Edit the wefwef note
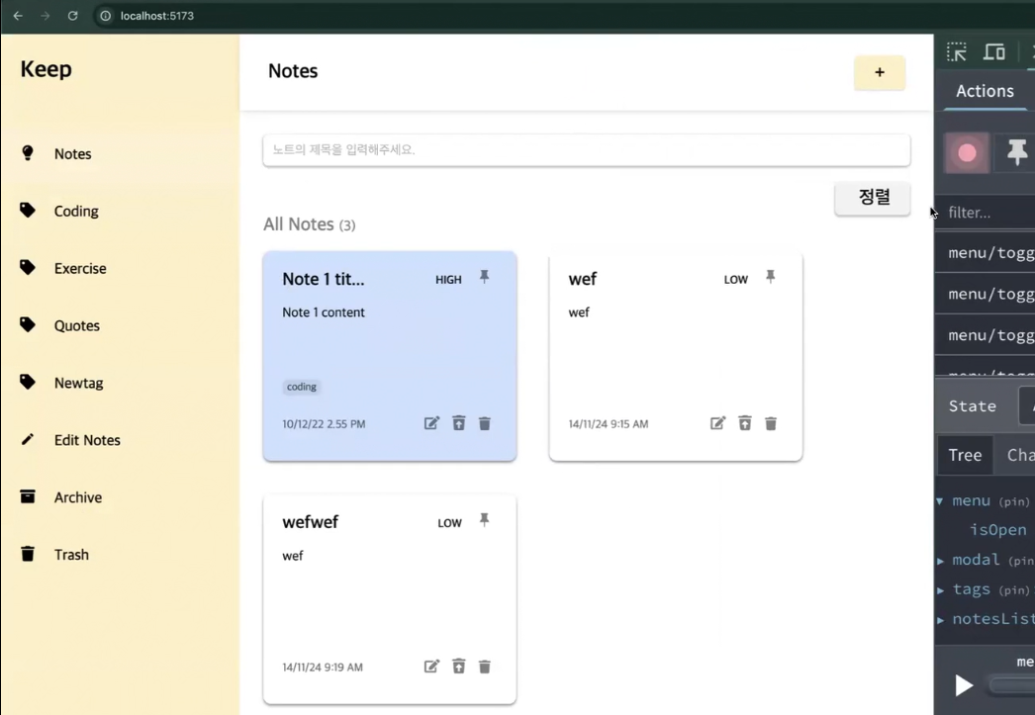This screenshot has height=715, width=1035. 431,667
